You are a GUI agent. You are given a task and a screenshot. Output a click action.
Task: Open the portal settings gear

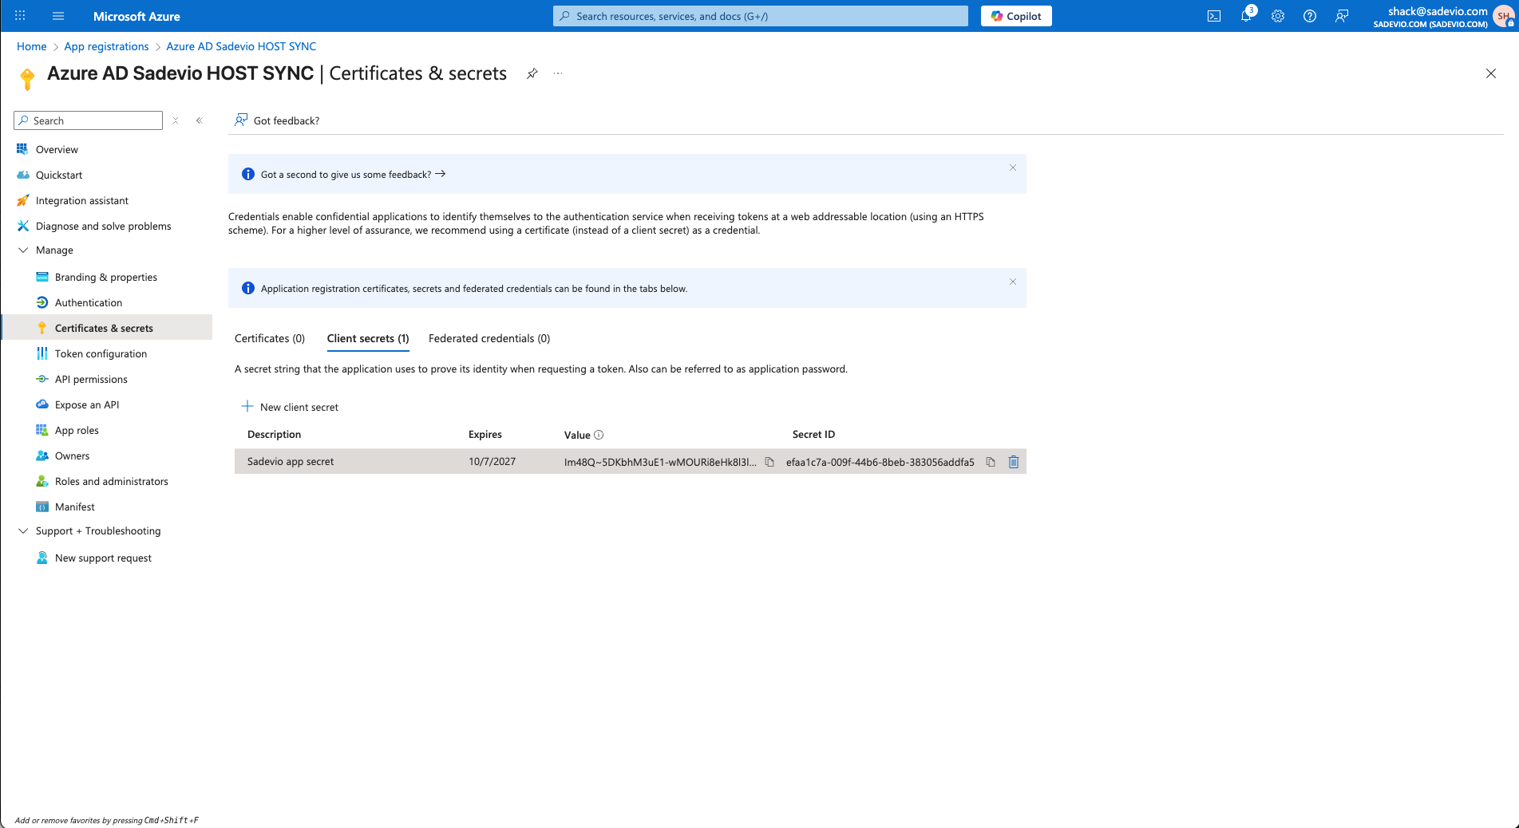(x=1278, y=16)
